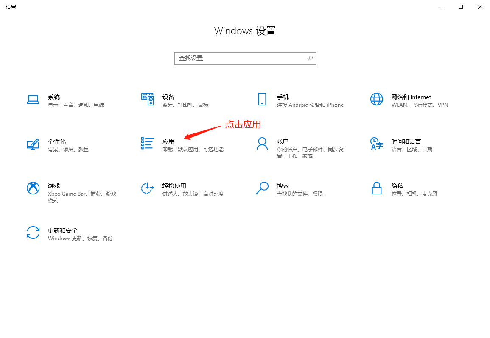
Task: Open the 游戏 title
Action: pos(54,186)
